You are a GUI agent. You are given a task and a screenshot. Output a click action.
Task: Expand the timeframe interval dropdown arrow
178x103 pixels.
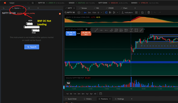101,12
